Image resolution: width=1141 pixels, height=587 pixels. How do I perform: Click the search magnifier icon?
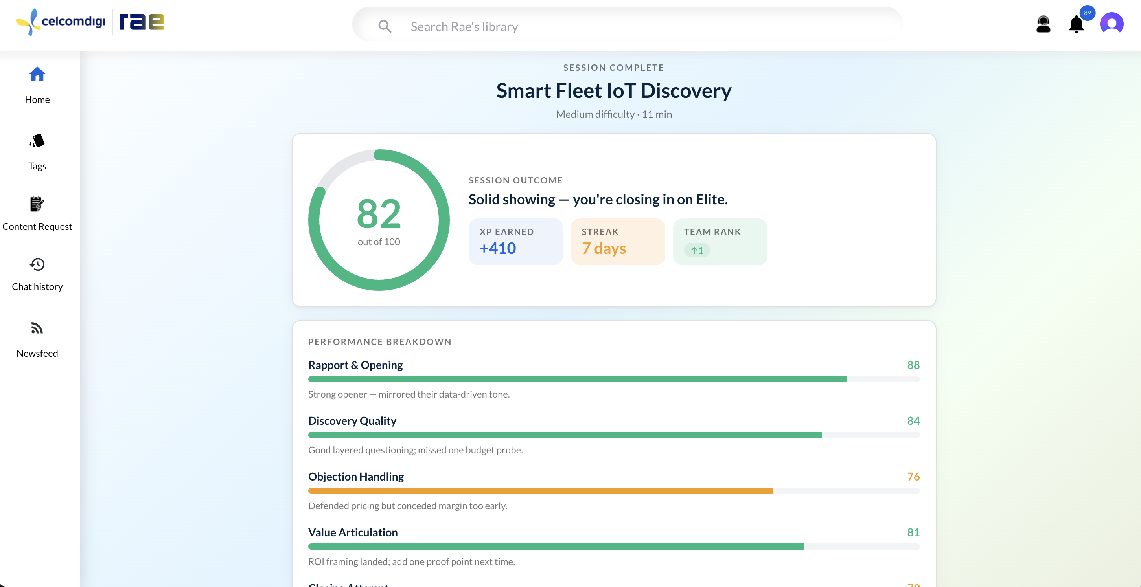[x=385, y=27]
